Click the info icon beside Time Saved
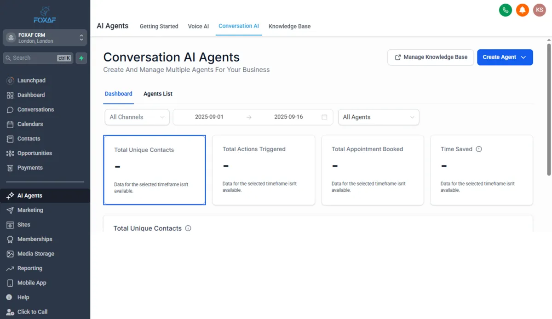Image resolution: width=552 pixels, height=319 pixels. click(479, 149)
